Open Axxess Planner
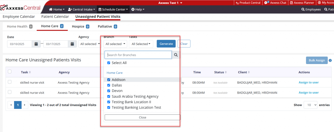 pyautogui.click(x=302, y=3)
